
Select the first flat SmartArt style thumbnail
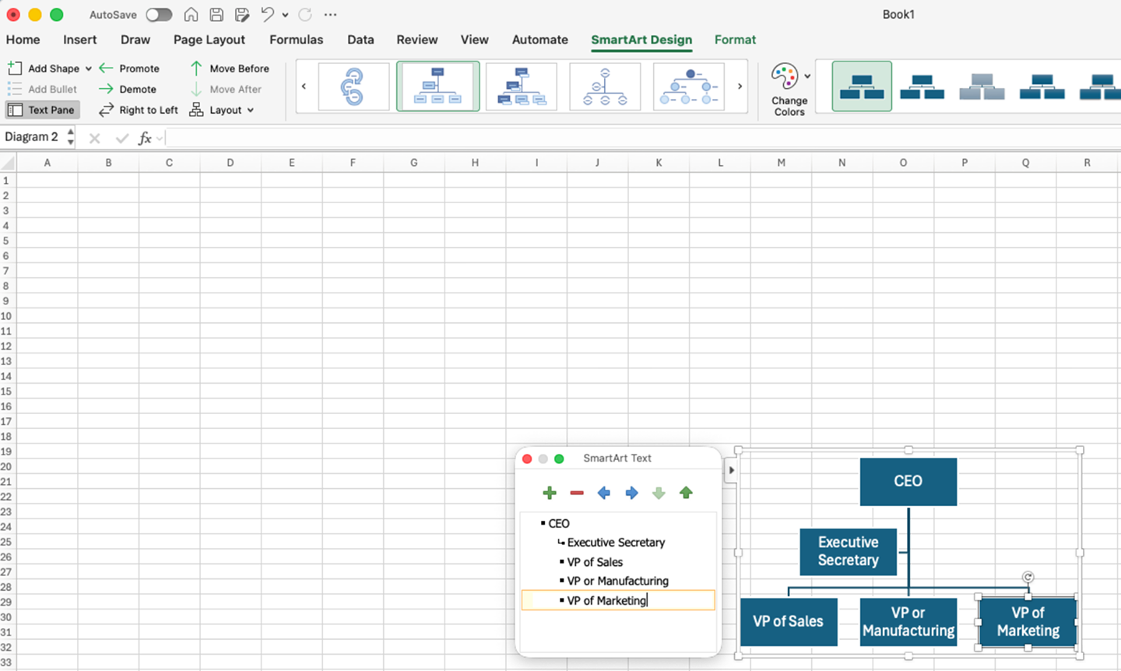[862, 86]
